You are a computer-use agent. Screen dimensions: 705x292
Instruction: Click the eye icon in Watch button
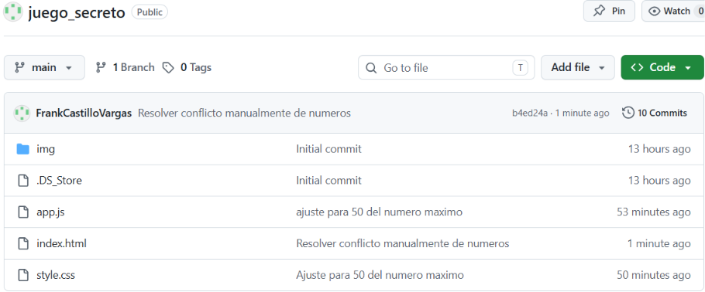(654, 12)
